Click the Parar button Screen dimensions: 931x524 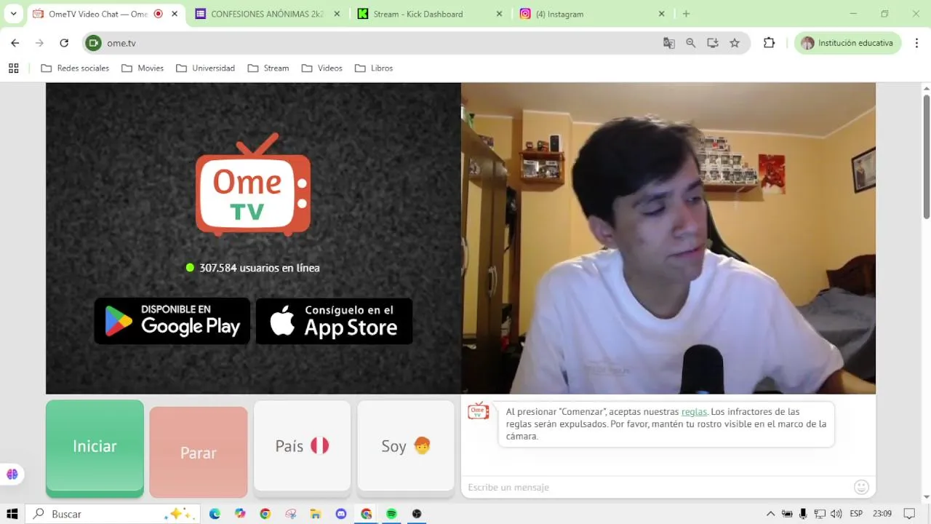(x=199, y=452)
